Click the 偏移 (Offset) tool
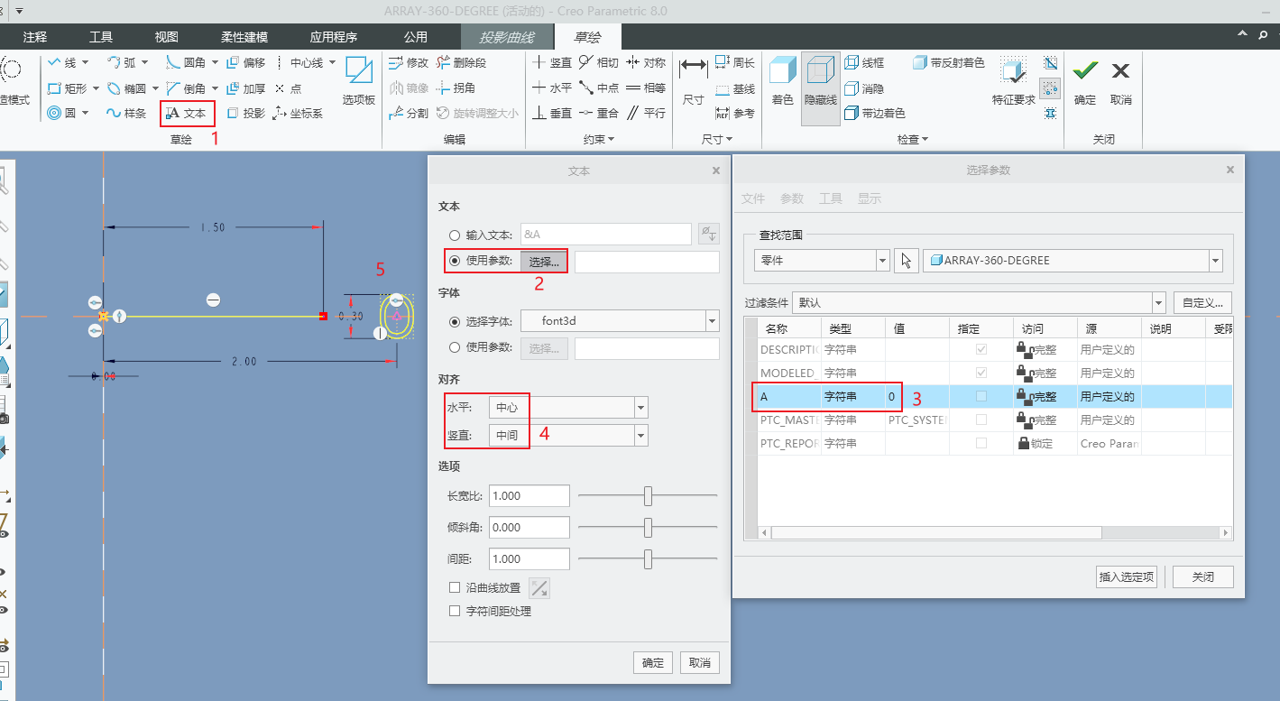The height and width of the screenshot is (701, 1280). click(x=245, y=63)
